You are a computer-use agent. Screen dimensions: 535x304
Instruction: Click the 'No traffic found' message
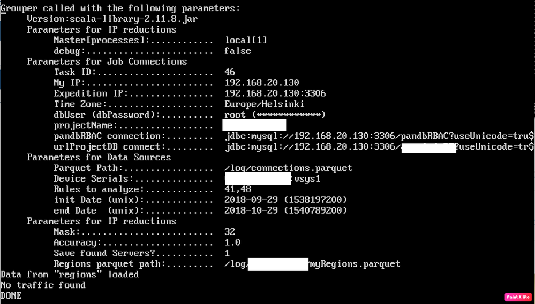43,285
